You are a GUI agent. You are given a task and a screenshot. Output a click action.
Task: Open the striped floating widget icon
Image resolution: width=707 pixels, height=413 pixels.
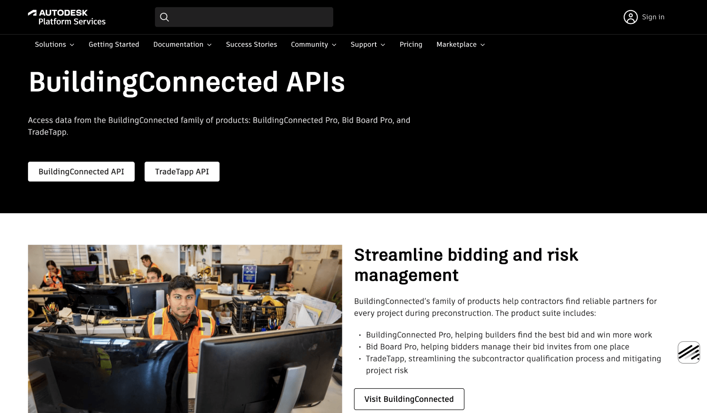[x=689, y=352]
